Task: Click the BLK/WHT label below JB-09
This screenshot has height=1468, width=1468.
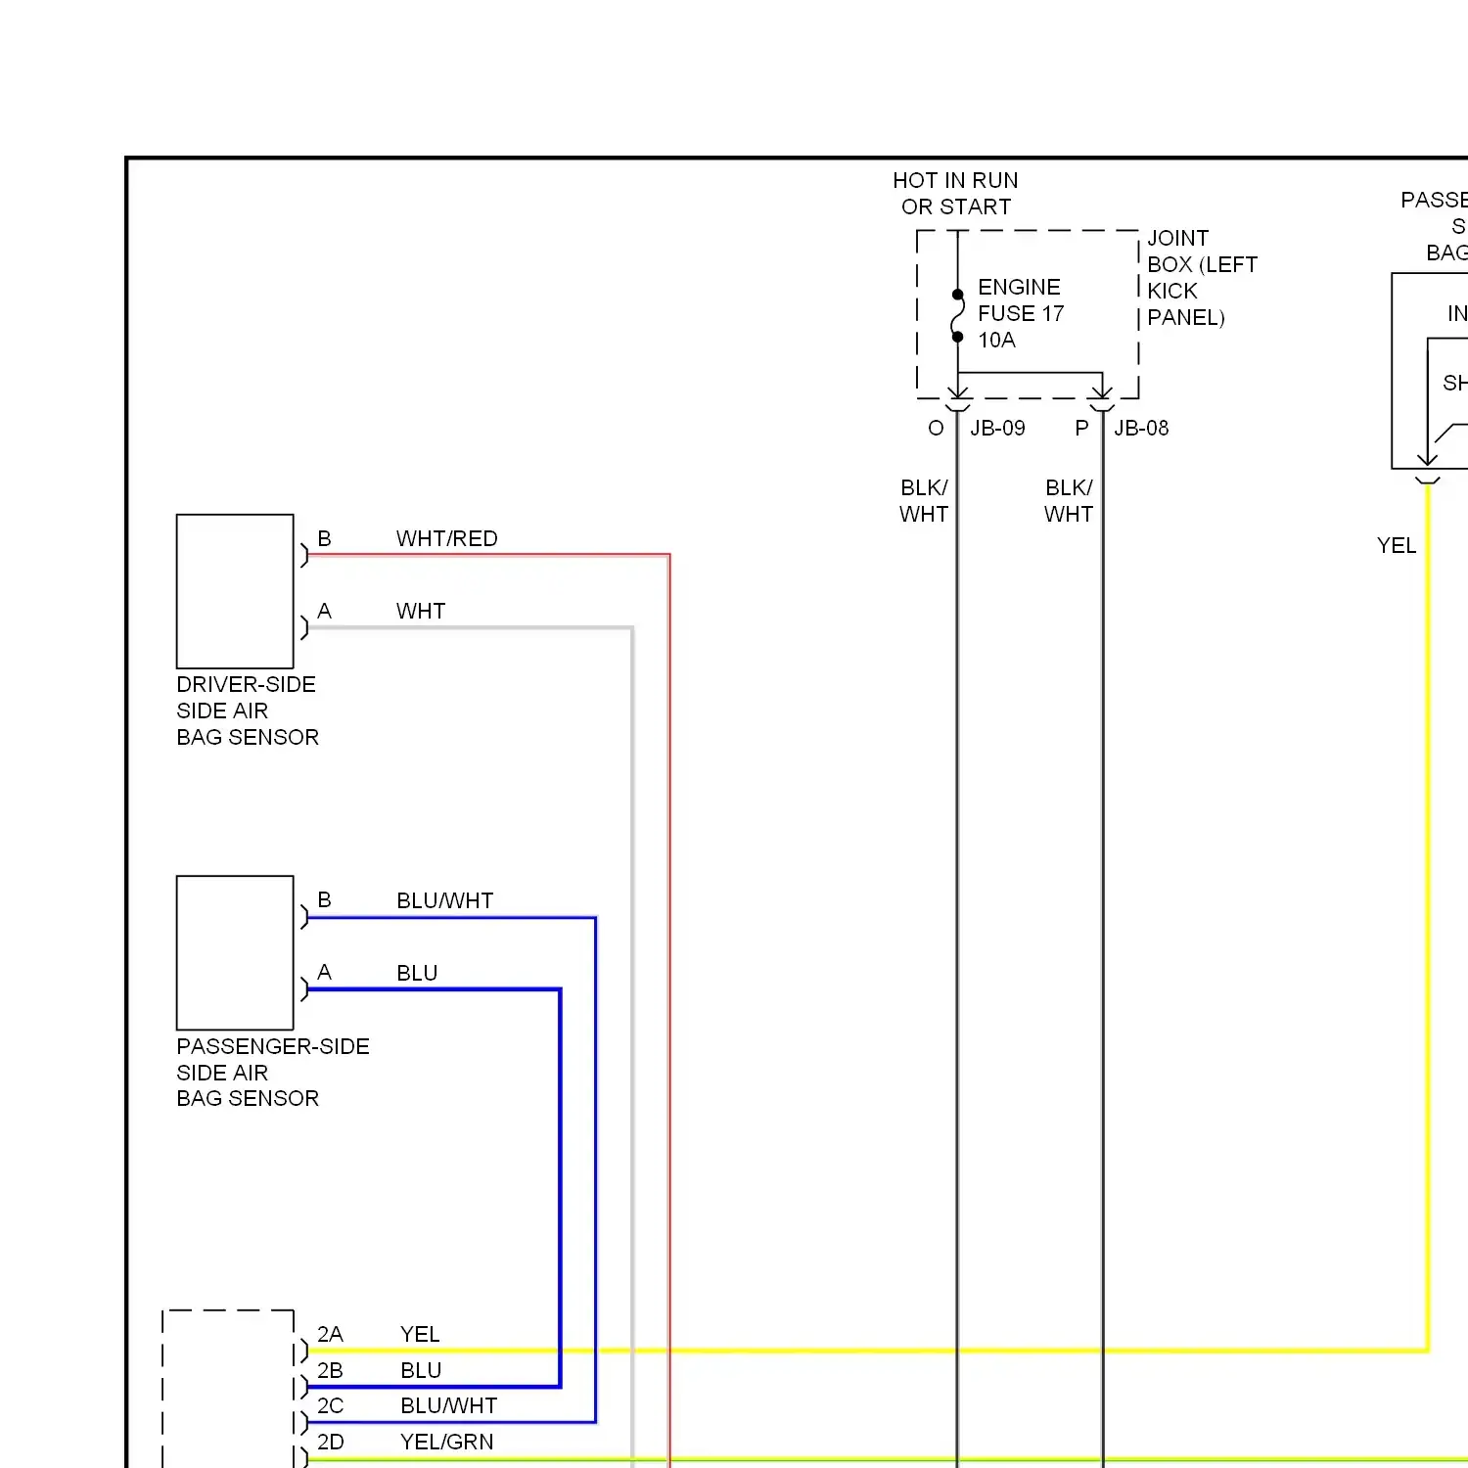Action: pyautogui.click(x=924, y=501)
